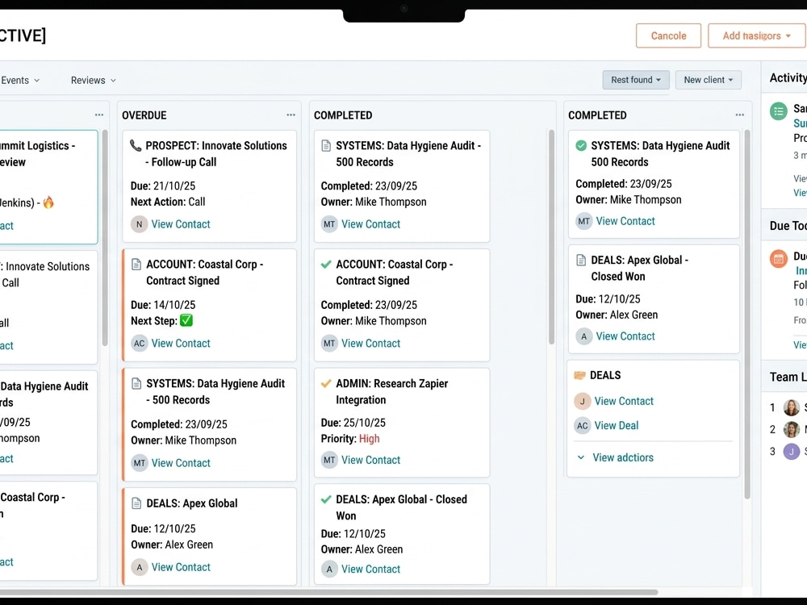Click MT avatar on Research Zapier Integration card
Screen dimensions: 807x605
(329, 460)
